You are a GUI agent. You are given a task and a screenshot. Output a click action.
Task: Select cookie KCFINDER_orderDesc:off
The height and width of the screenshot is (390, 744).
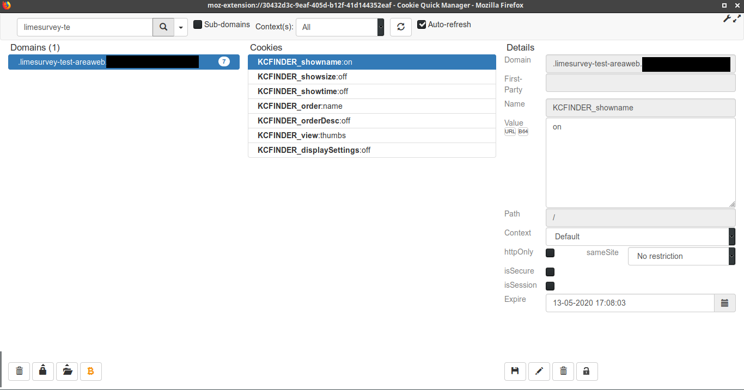[x=372, y=121]
